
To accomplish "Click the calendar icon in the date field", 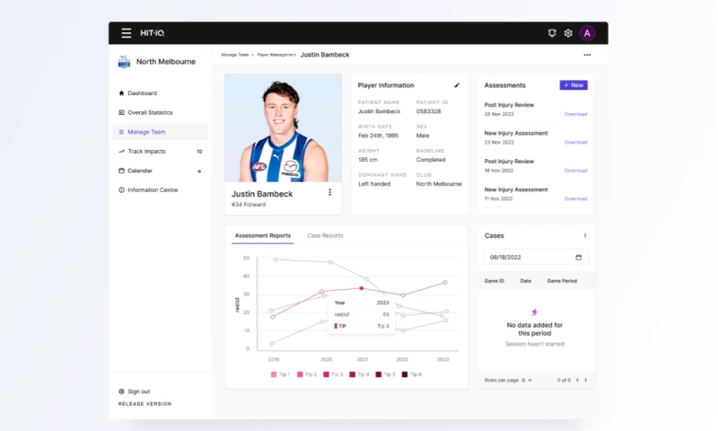I will click(x=578, y=257).
